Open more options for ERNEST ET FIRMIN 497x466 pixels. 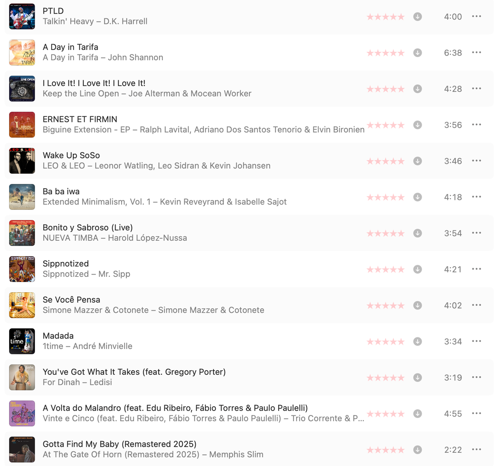pos(477,125)
